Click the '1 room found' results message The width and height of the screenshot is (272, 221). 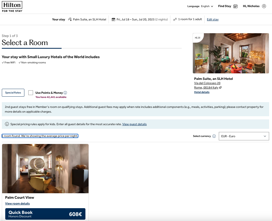click(40, 136)
